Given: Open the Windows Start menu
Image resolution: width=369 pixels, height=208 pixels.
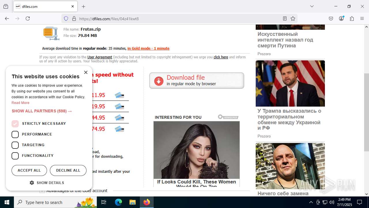Looking at the screenshot, I should pos(7,202).
